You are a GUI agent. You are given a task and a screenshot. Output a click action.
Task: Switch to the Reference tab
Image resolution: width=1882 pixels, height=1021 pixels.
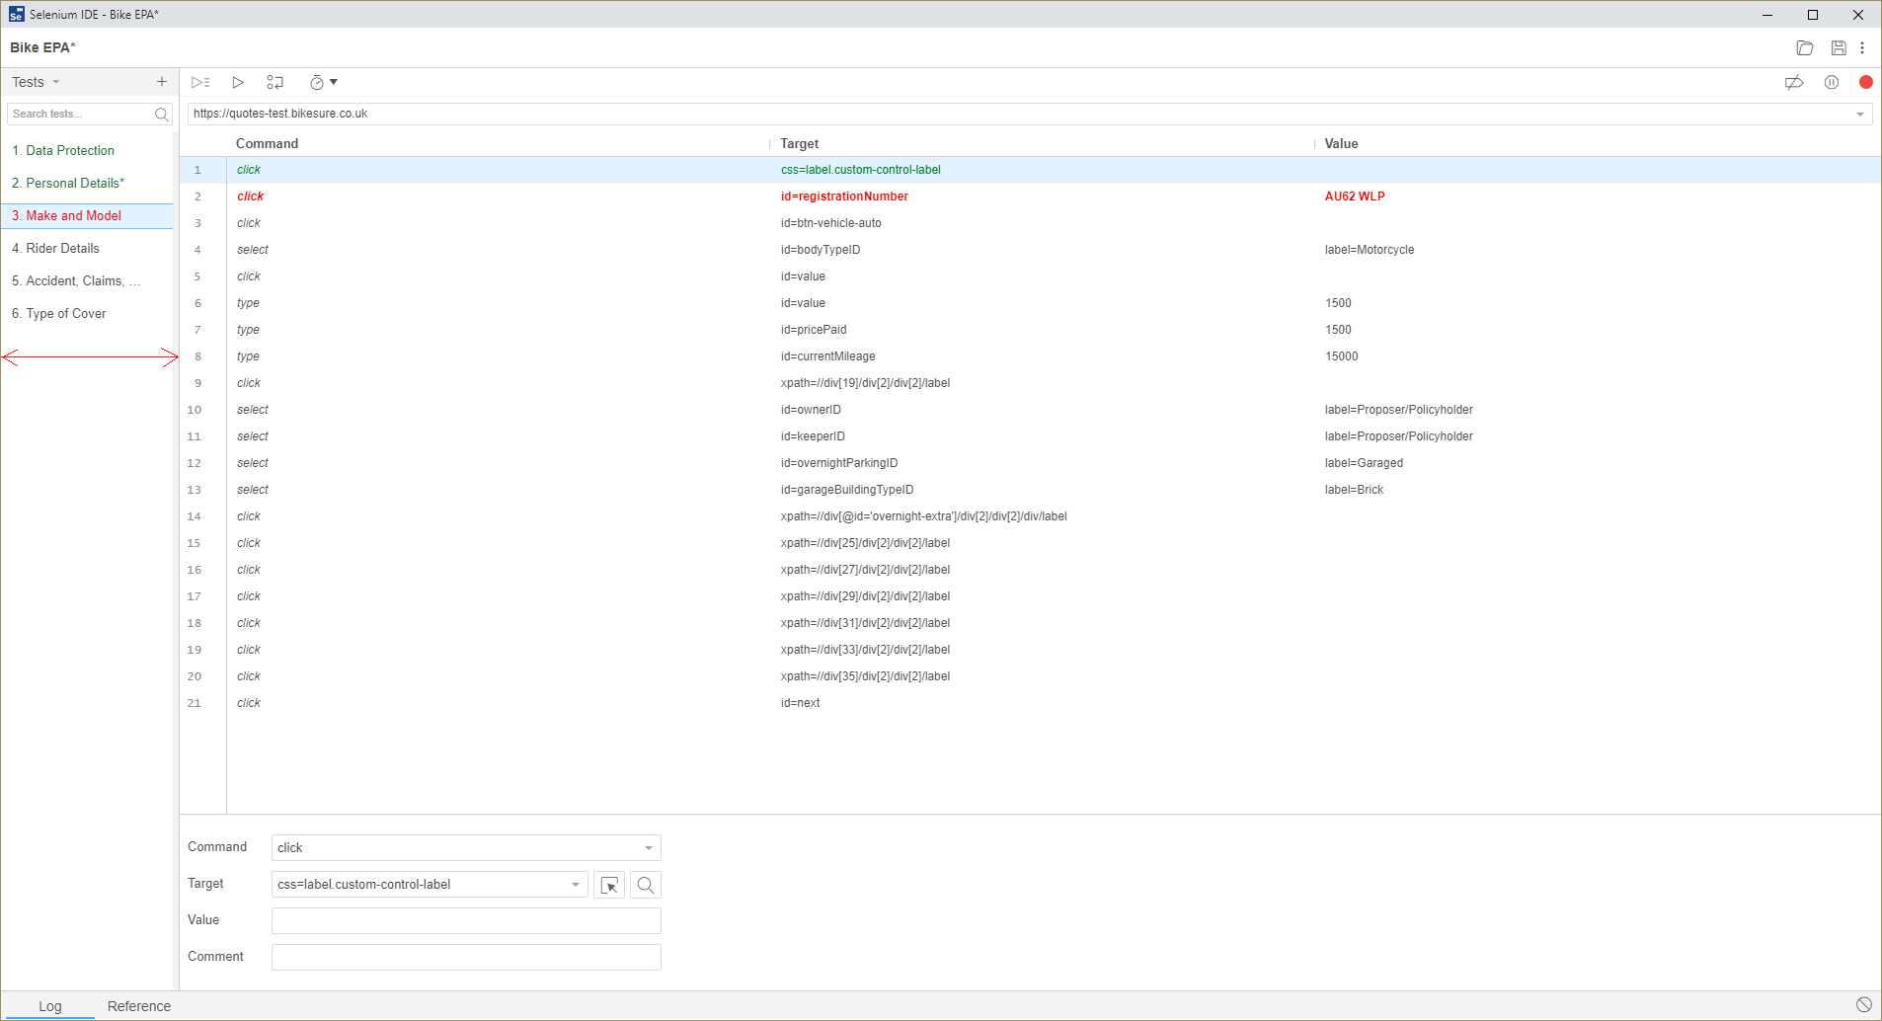[138, 1006]
